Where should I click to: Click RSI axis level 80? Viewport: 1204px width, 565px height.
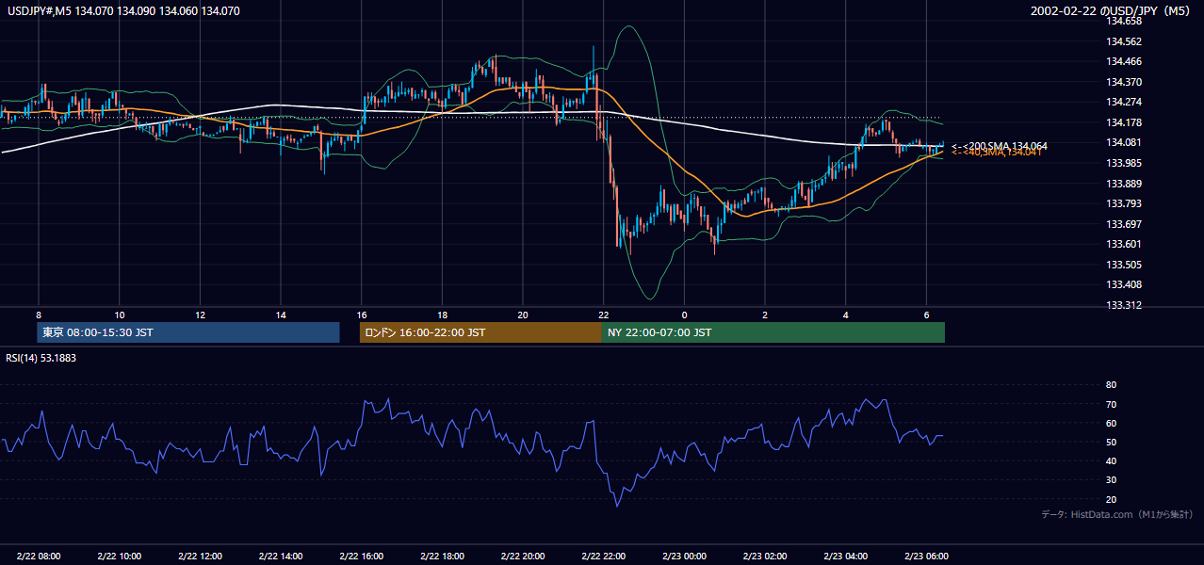point(1111,385)
